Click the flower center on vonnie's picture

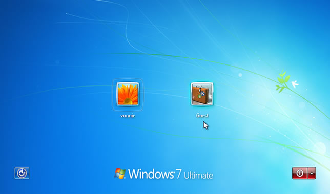pyautogui.click(x=128, y=101)
